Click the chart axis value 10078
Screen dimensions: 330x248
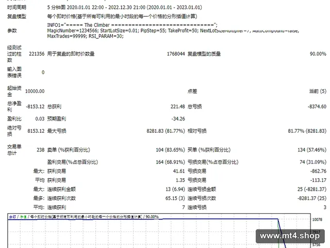click(317, 220)
